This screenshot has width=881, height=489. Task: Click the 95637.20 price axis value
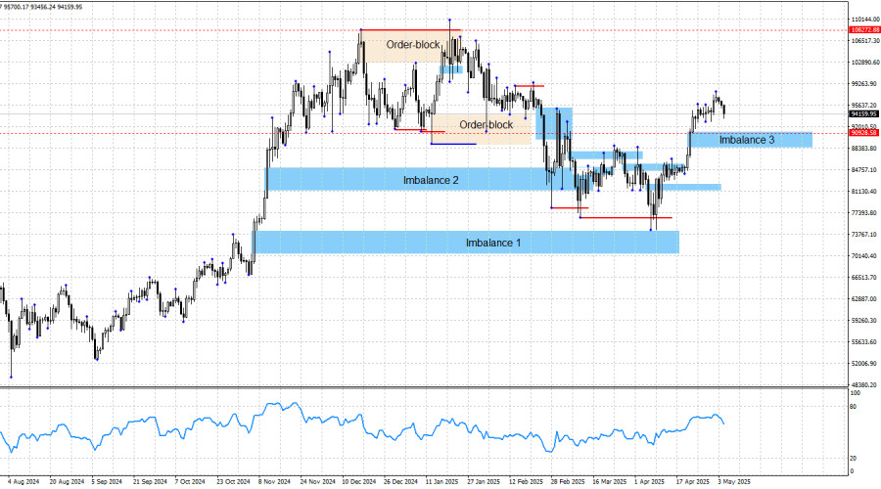pyautogui.click(x=864, y=105)
